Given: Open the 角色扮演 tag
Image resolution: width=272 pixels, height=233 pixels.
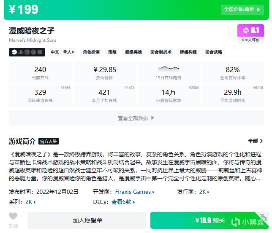Looking at the screenshot, I should [x=91, y=52].
